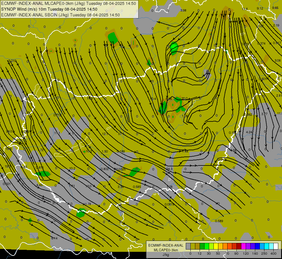The width and height of the screenshot is (282, 259).
Task: Click the map value 3.34
Action: [x=120, y=187]
